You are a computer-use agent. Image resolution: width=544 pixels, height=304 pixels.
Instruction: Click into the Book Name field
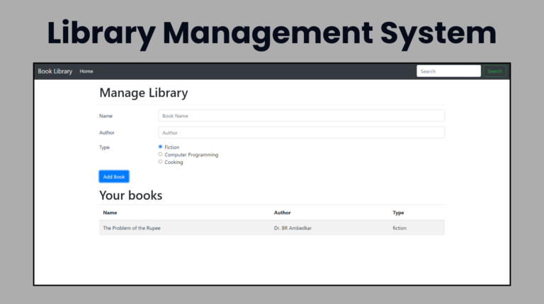[x=301, y=116]
